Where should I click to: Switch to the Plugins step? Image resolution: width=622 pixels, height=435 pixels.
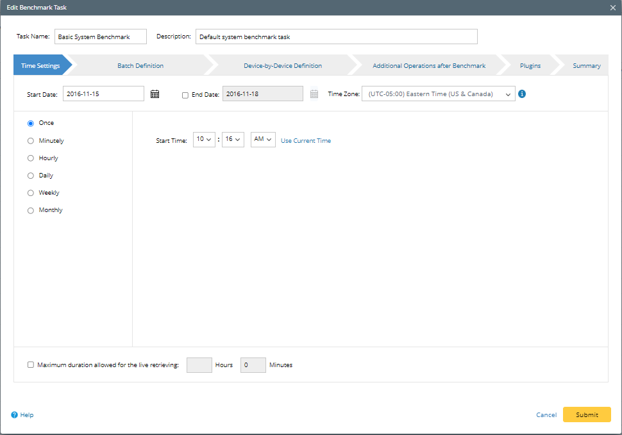(530, 65)
